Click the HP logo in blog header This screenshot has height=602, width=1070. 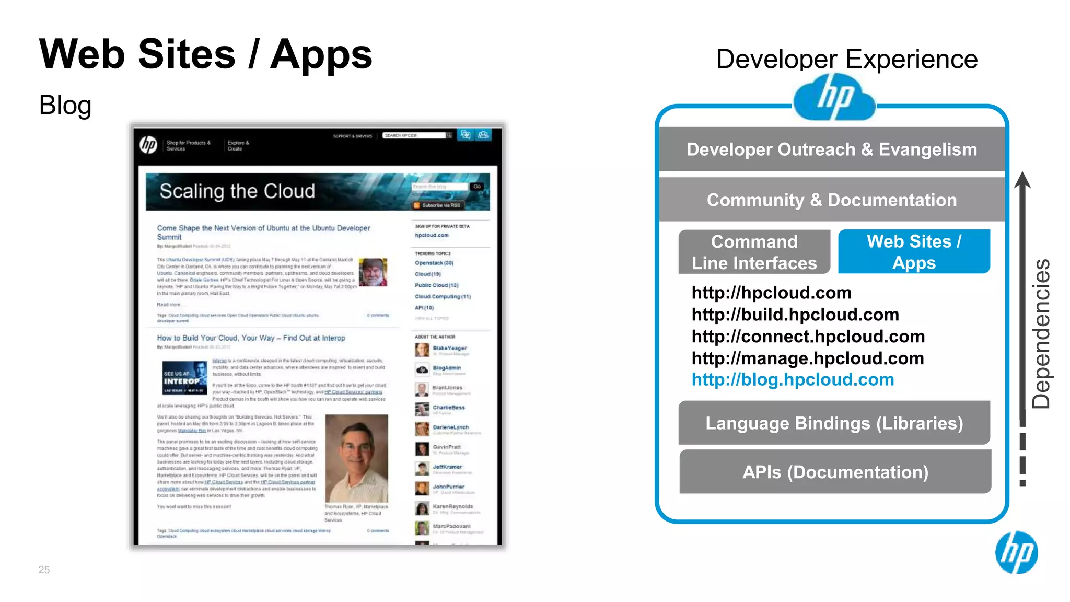[148, 144]
